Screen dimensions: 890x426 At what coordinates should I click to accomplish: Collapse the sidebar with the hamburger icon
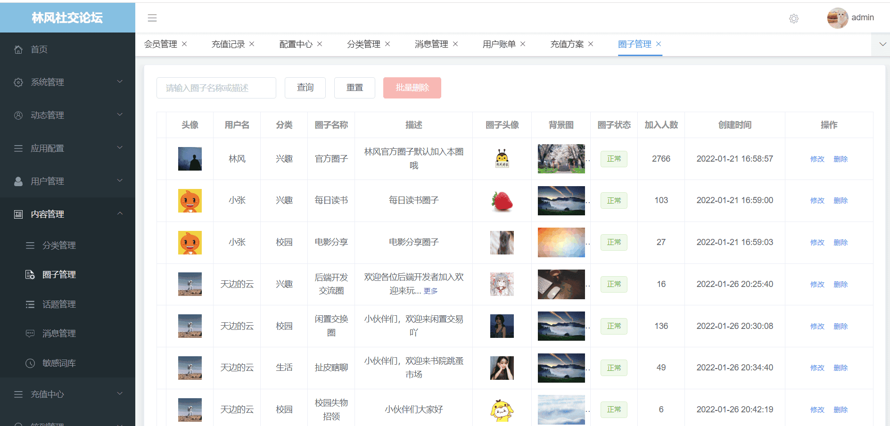[x=152, y=18]
